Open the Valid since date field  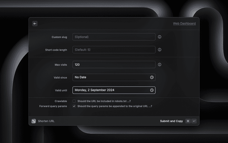110,77
